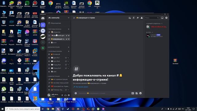
Task: Add a channel to АДМИНИСТРАЦИЯ category
Action: (x=69, y=76)
